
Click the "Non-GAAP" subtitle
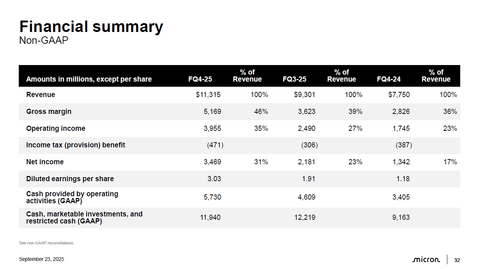[x=43, y=40]
